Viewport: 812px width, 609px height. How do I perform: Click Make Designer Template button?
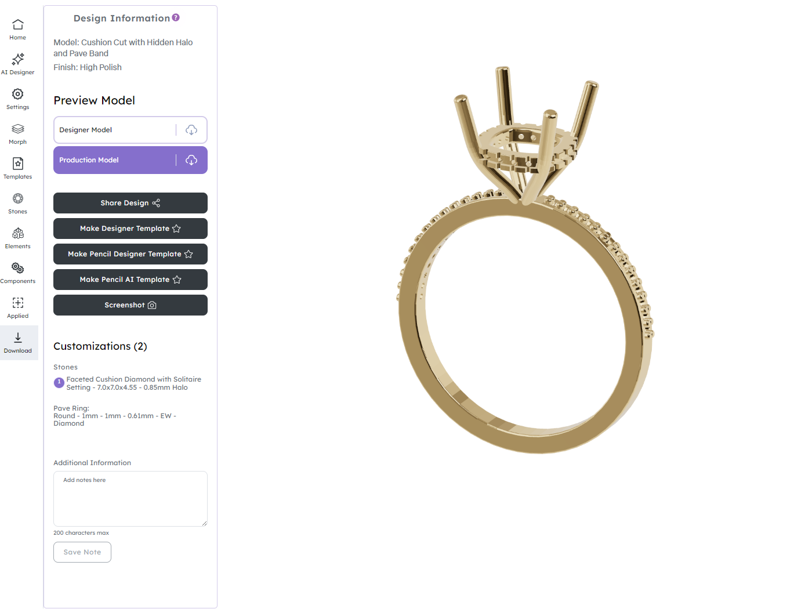click(130, 229)
